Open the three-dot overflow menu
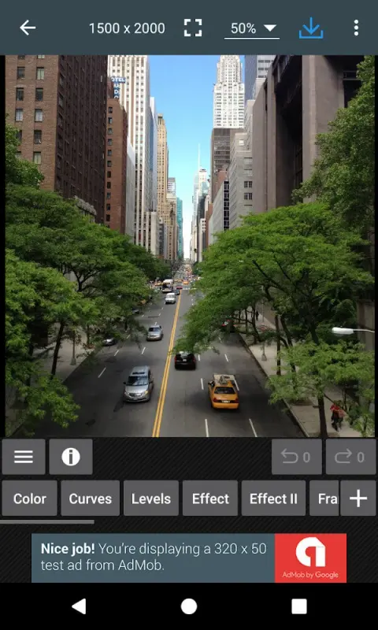 (356, 28)
